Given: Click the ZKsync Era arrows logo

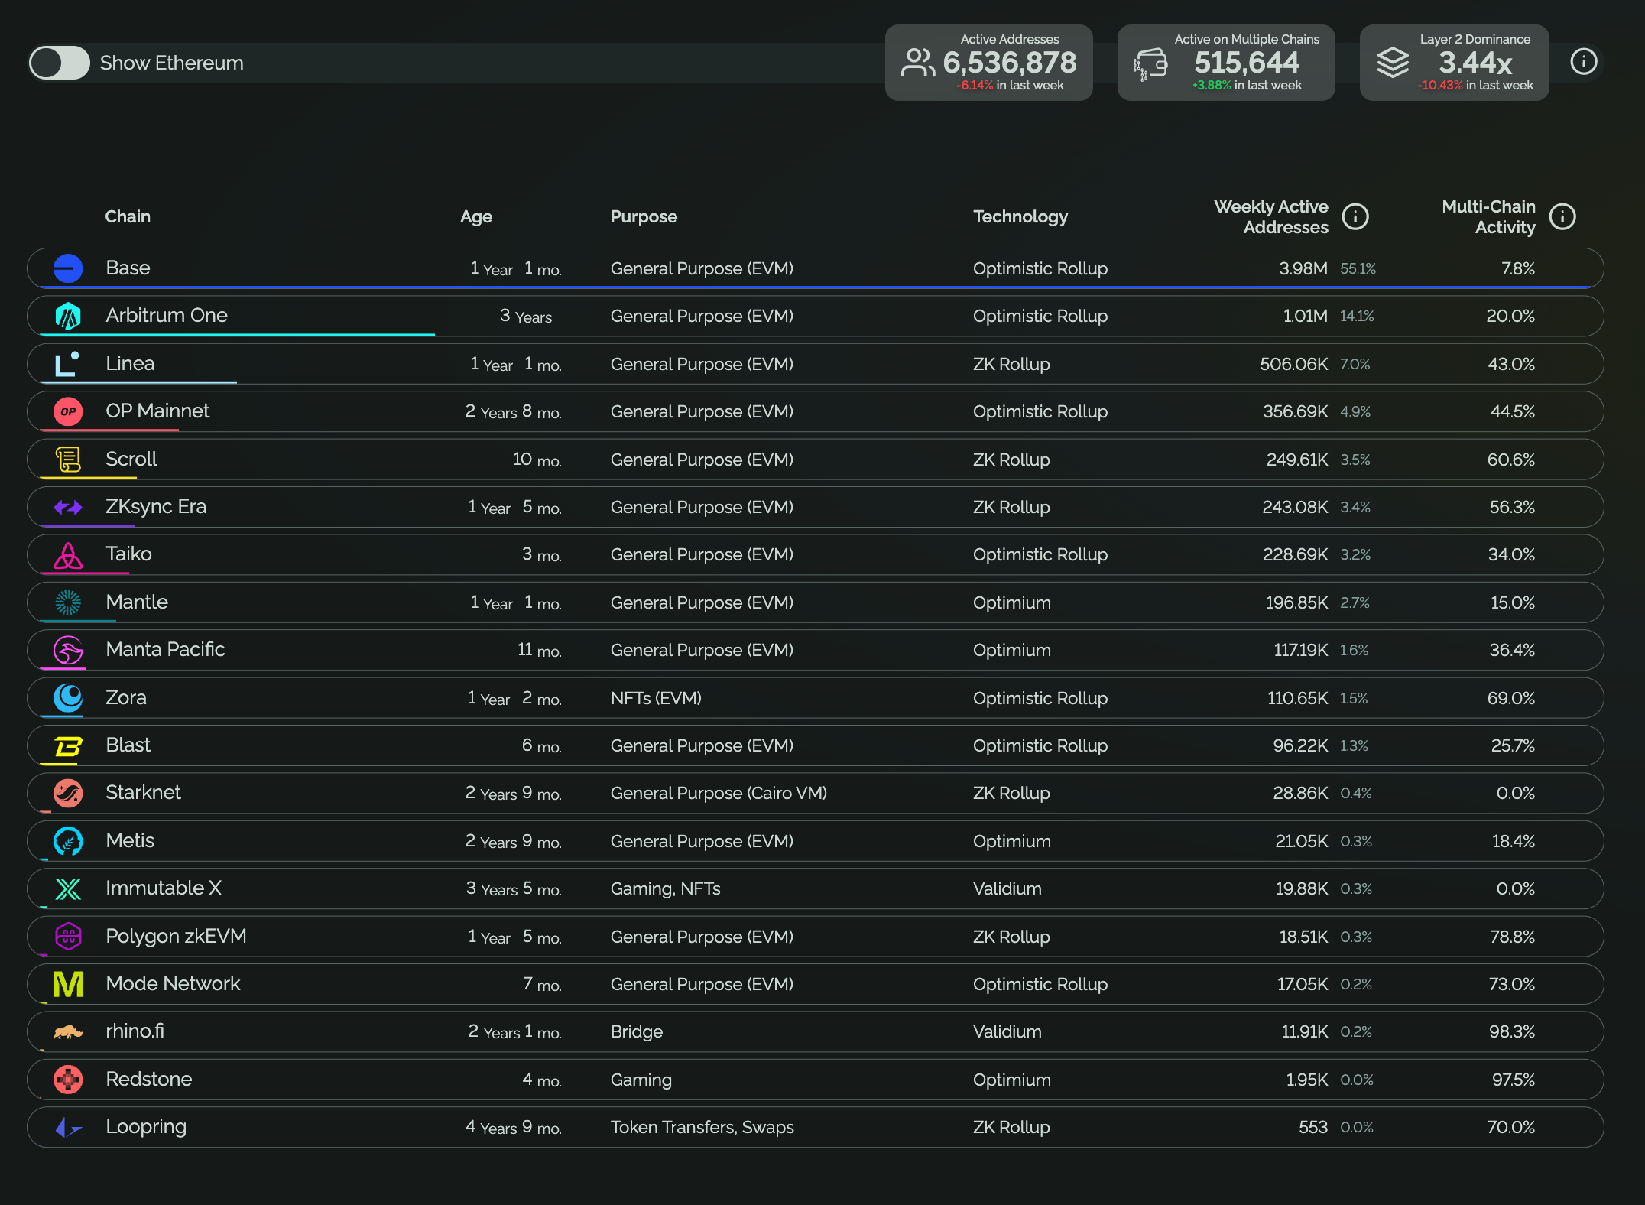Looking at the screenshot, I should click(68, 507).
